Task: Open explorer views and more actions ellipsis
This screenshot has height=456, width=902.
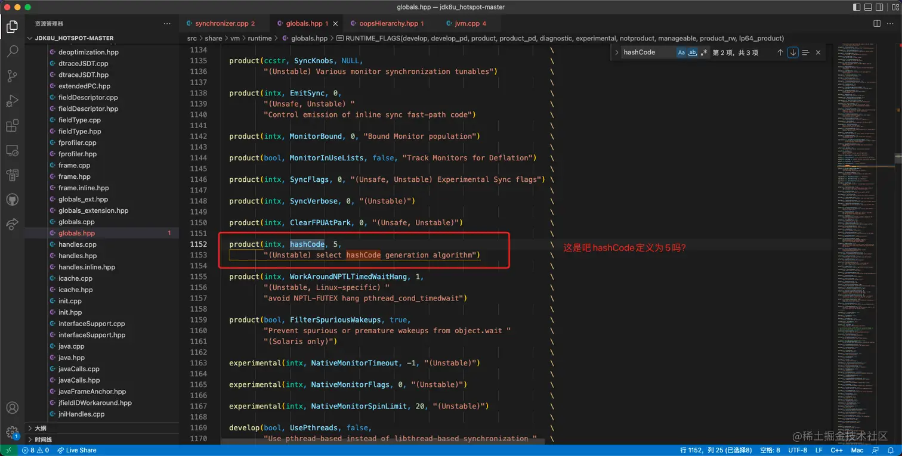Action: click(x=167, y=23)
